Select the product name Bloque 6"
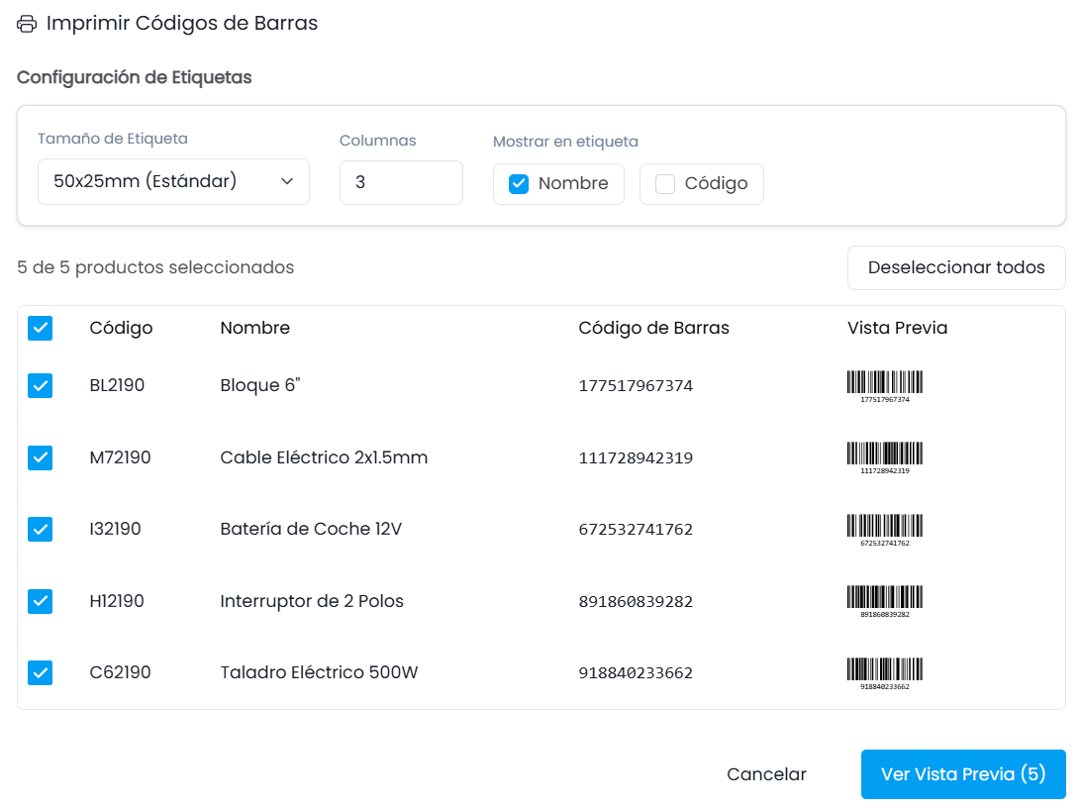The image size is (1083, 808). (260, 385)
